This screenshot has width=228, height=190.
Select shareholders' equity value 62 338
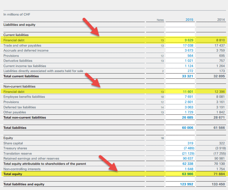click(x=188, y=164)
